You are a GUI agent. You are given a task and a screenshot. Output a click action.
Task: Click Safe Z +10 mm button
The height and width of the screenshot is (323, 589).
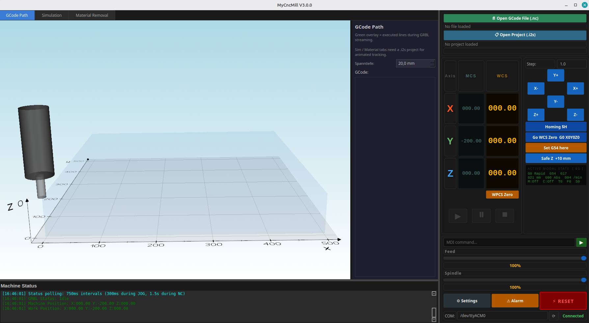(556, 159)
